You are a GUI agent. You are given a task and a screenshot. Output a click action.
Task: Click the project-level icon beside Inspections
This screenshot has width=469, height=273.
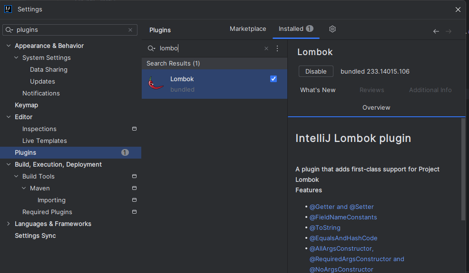click(134, 129)
